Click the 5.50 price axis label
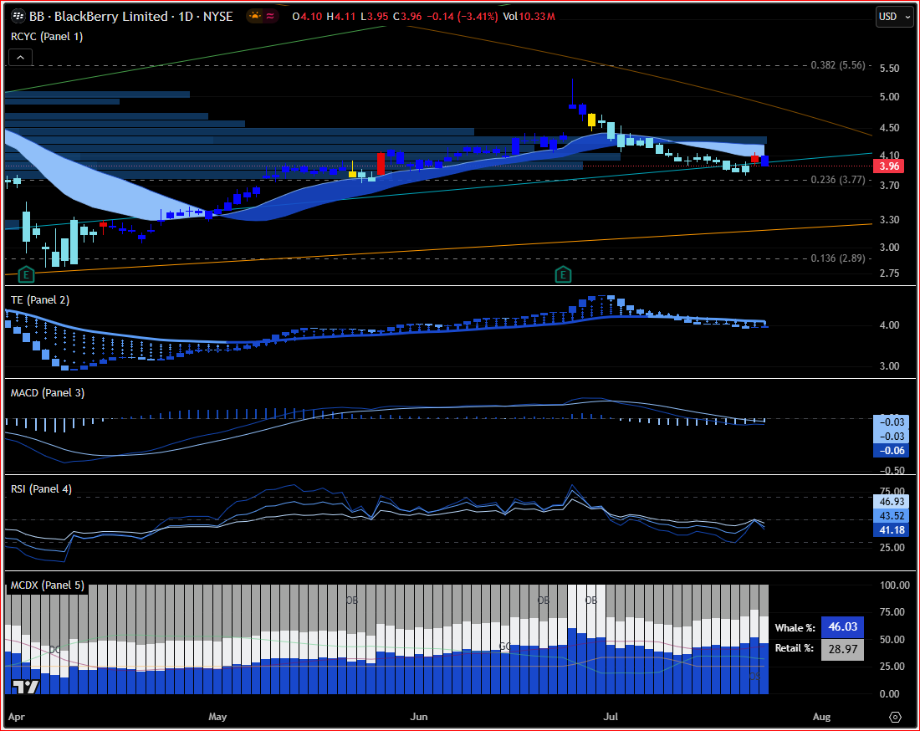Screen dimensions: 920x731 pos(890,68)
